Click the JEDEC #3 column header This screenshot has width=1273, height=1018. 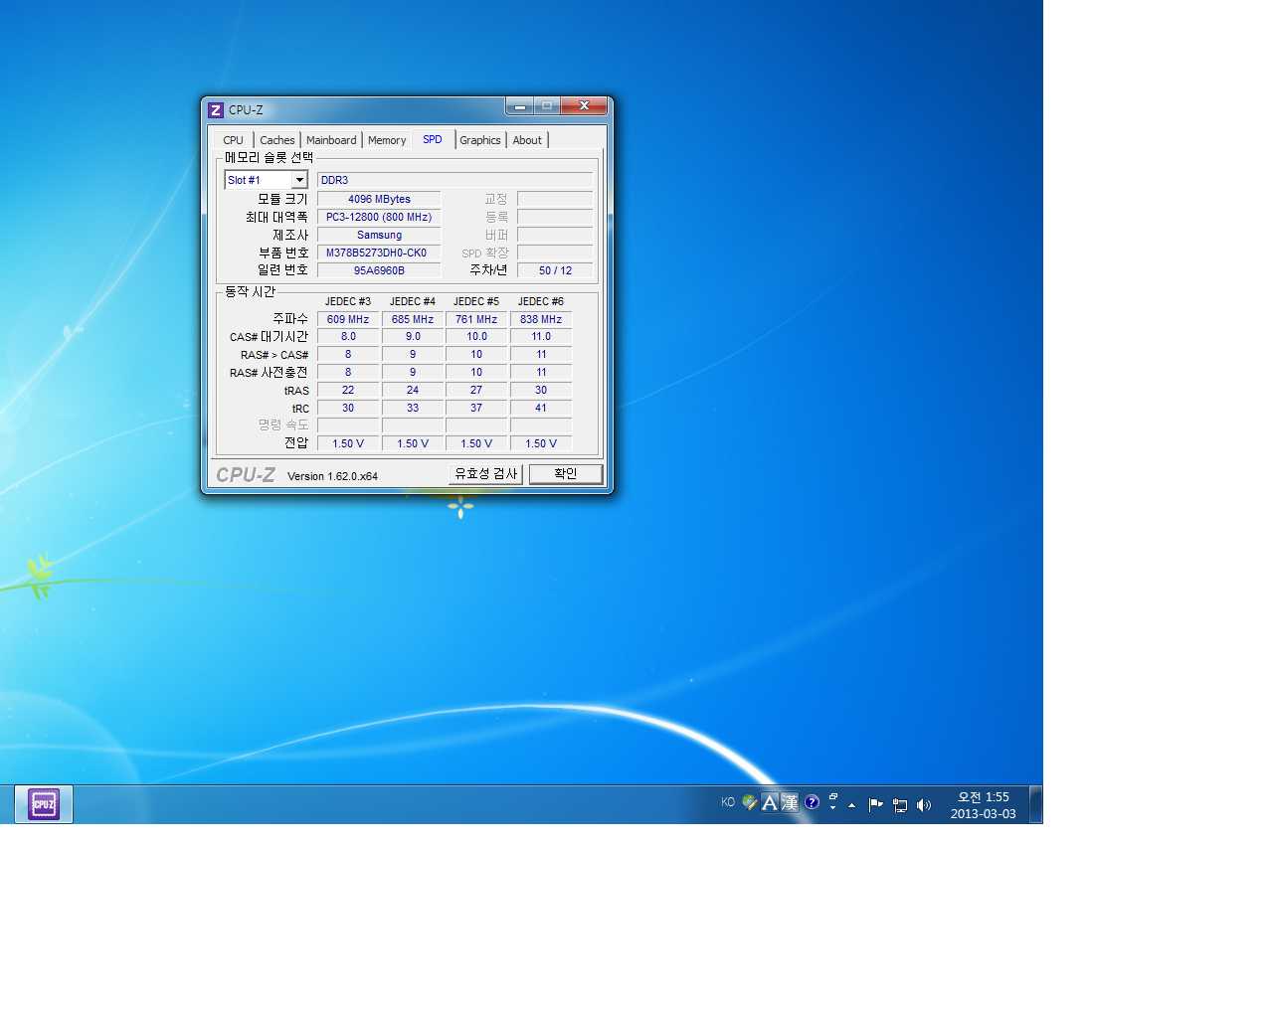coord(348,301)
